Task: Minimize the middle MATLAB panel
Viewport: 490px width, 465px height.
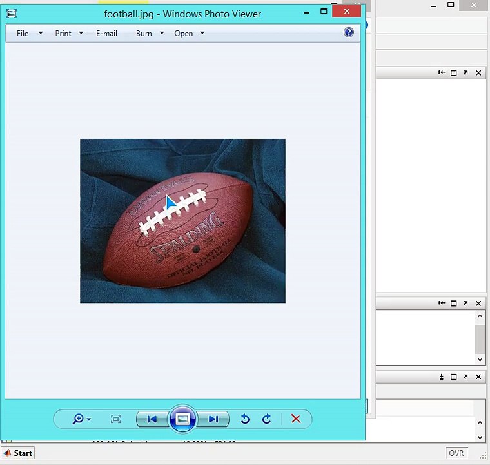Action: [442, 303]
